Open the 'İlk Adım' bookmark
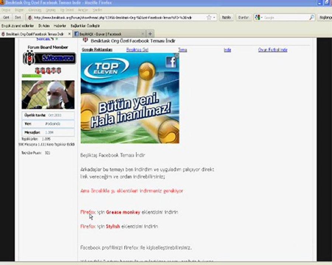 [44, 26]
